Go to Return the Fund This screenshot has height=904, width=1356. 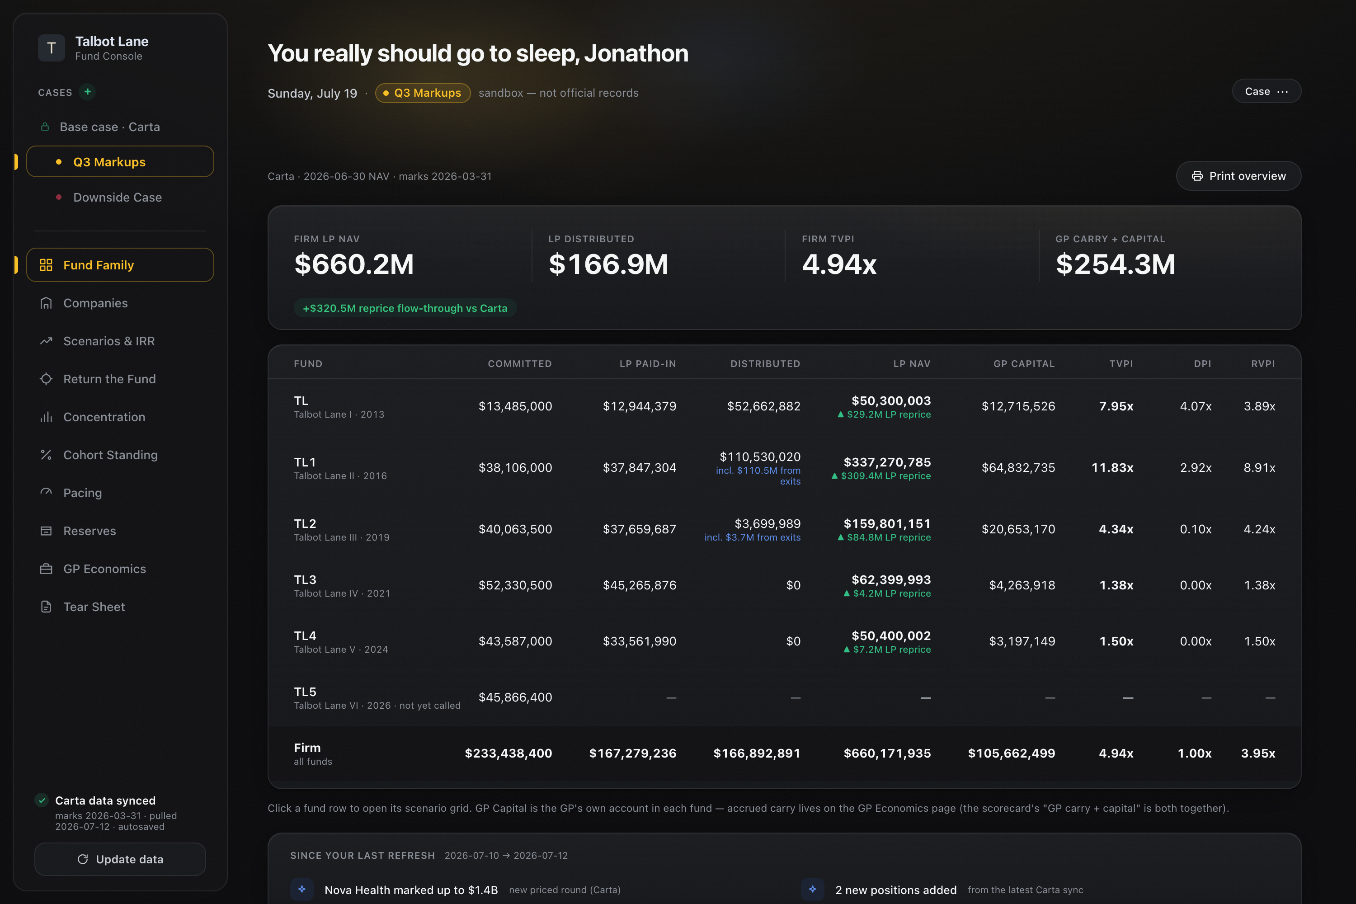click(120, 379)
